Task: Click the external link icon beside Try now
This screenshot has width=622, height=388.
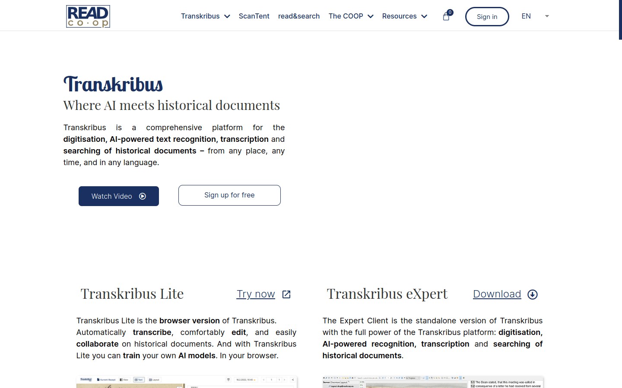Action: tap(286, 294)
